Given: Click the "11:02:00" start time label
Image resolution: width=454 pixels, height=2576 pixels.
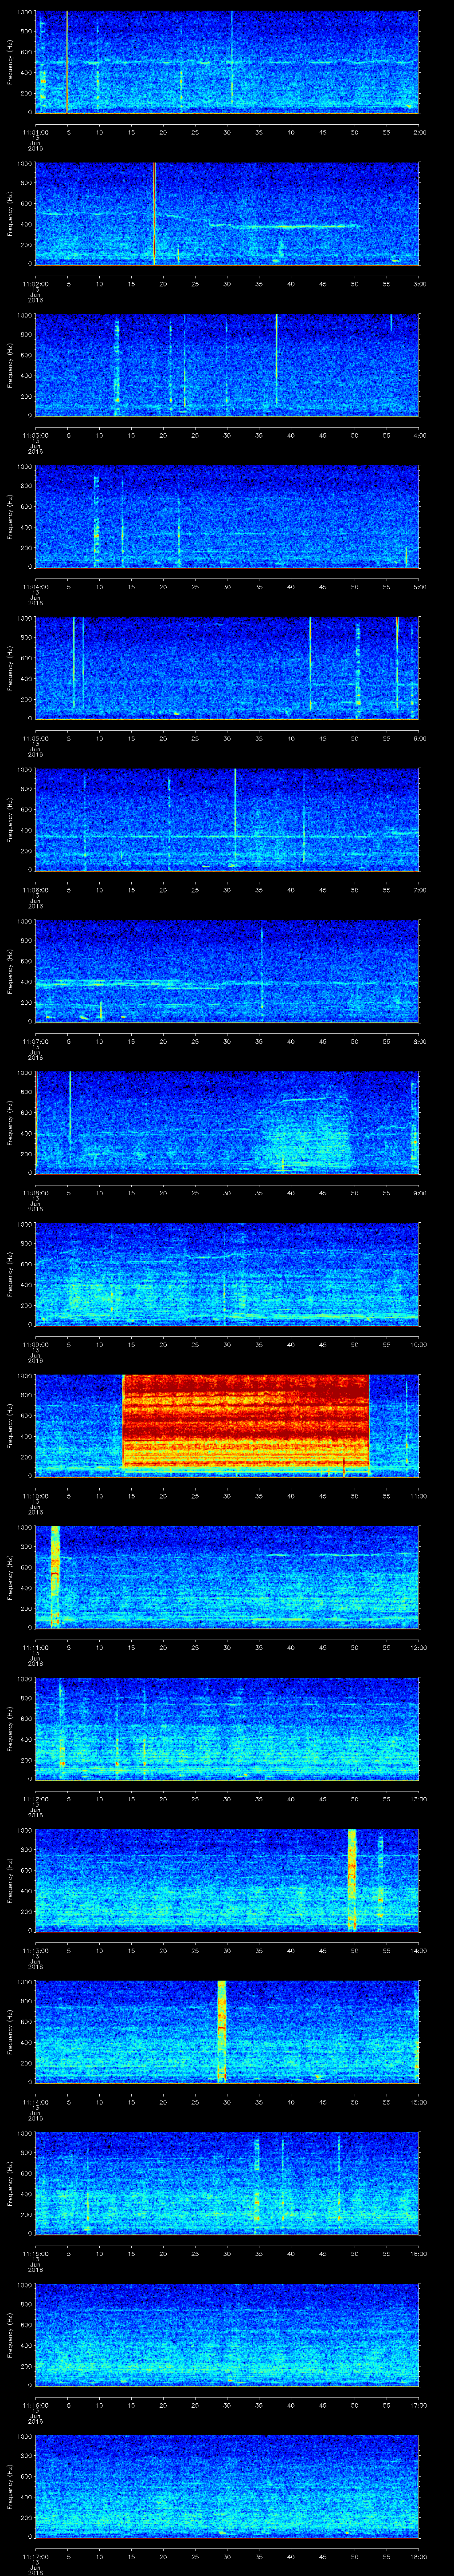Looking at the screenshot, I should [36, 284].
